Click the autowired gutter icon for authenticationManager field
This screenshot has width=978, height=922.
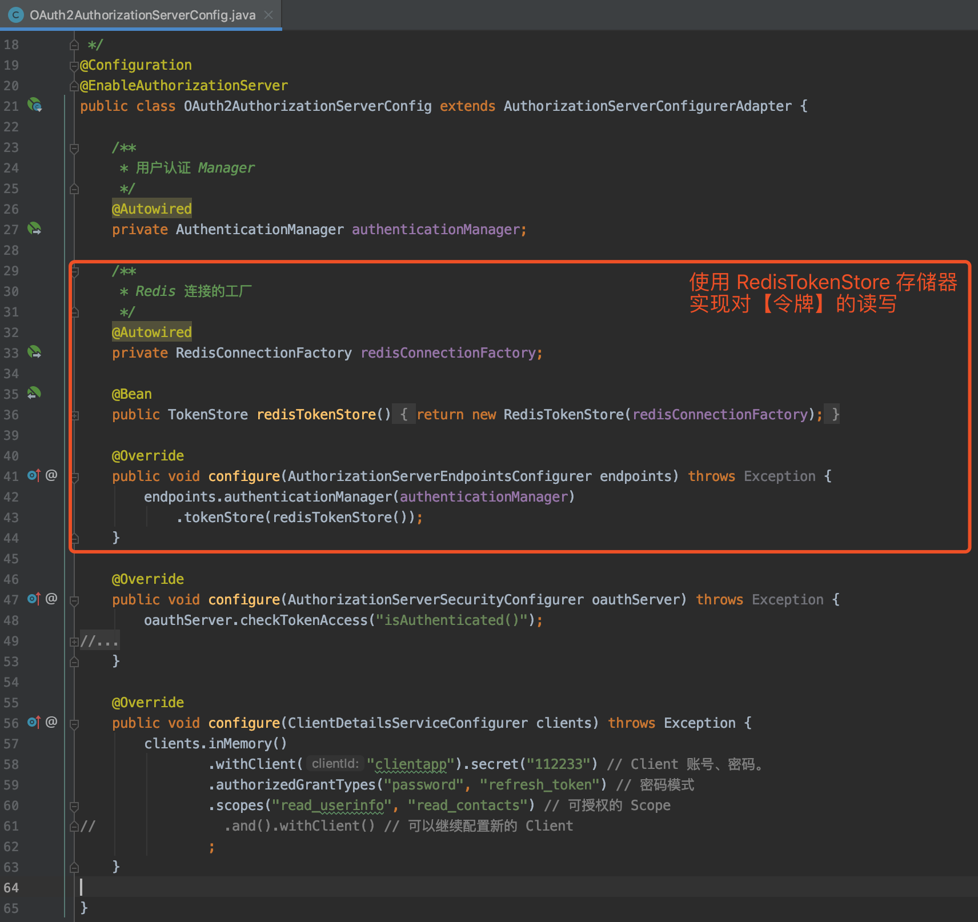tap(35, 229)
